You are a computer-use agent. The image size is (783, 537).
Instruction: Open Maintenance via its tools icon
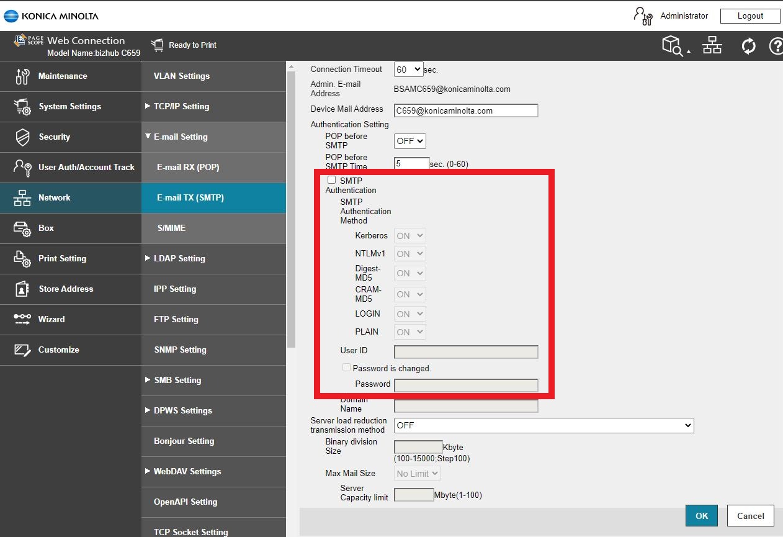(x=22, y=76)
